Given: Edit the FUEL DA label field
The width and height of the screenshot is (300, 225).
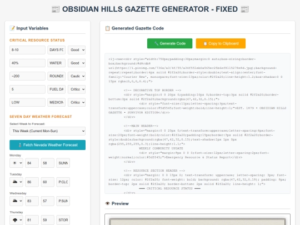Looking at the screenshot, I should (57, 89).
